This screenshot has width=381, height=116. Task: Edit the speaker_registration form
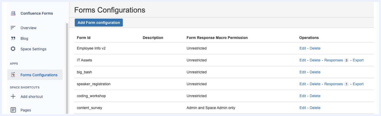(303, 84)
